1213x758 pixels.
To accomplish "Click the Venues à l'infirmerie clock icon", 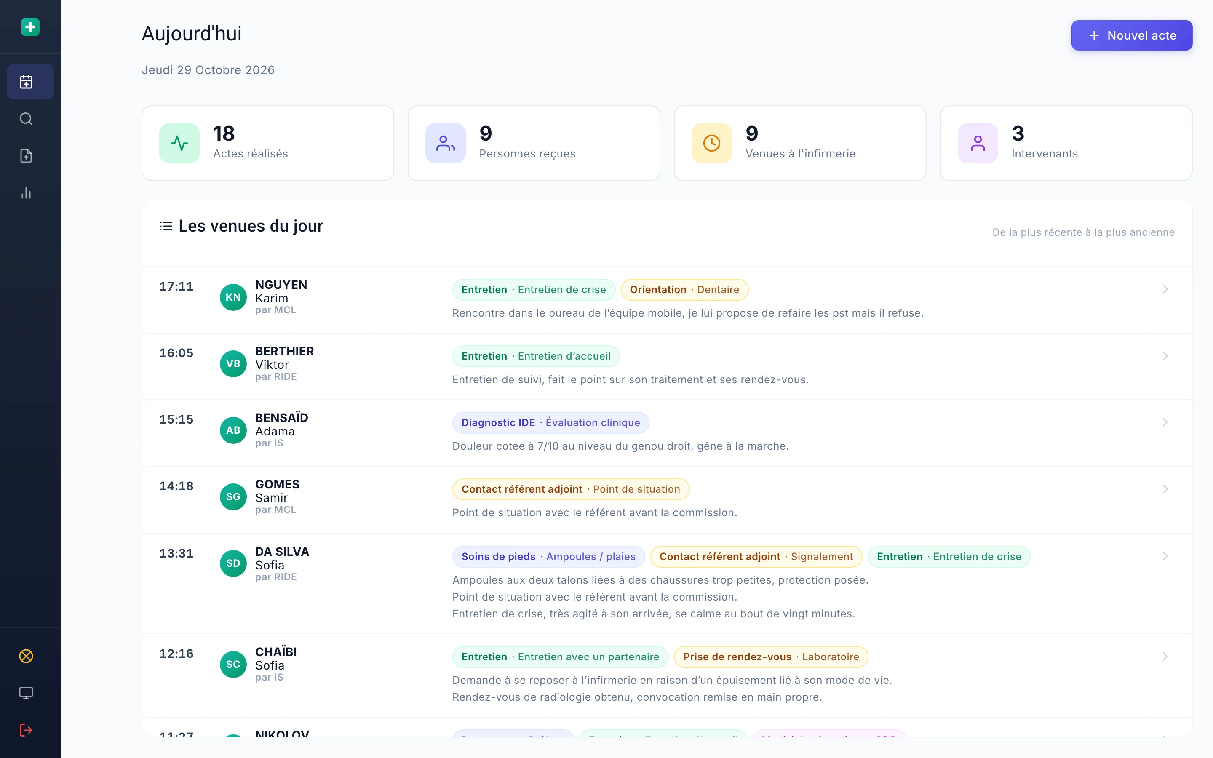I will coord(712,143).
